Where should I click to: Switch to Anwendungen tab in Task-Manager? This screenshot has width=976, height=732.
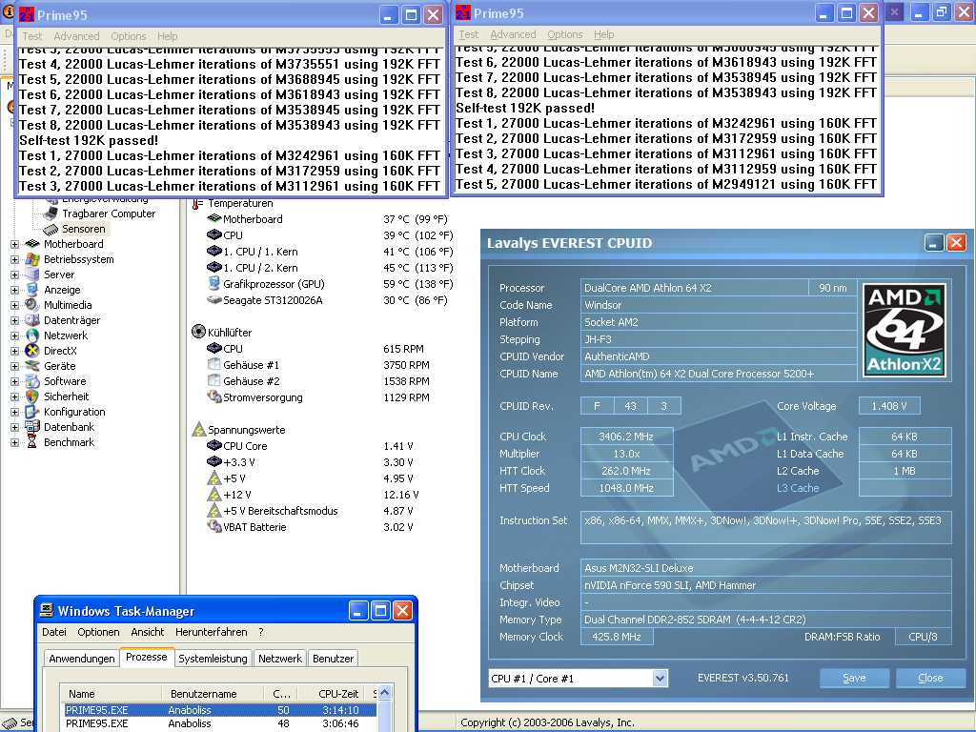(82, 659)
